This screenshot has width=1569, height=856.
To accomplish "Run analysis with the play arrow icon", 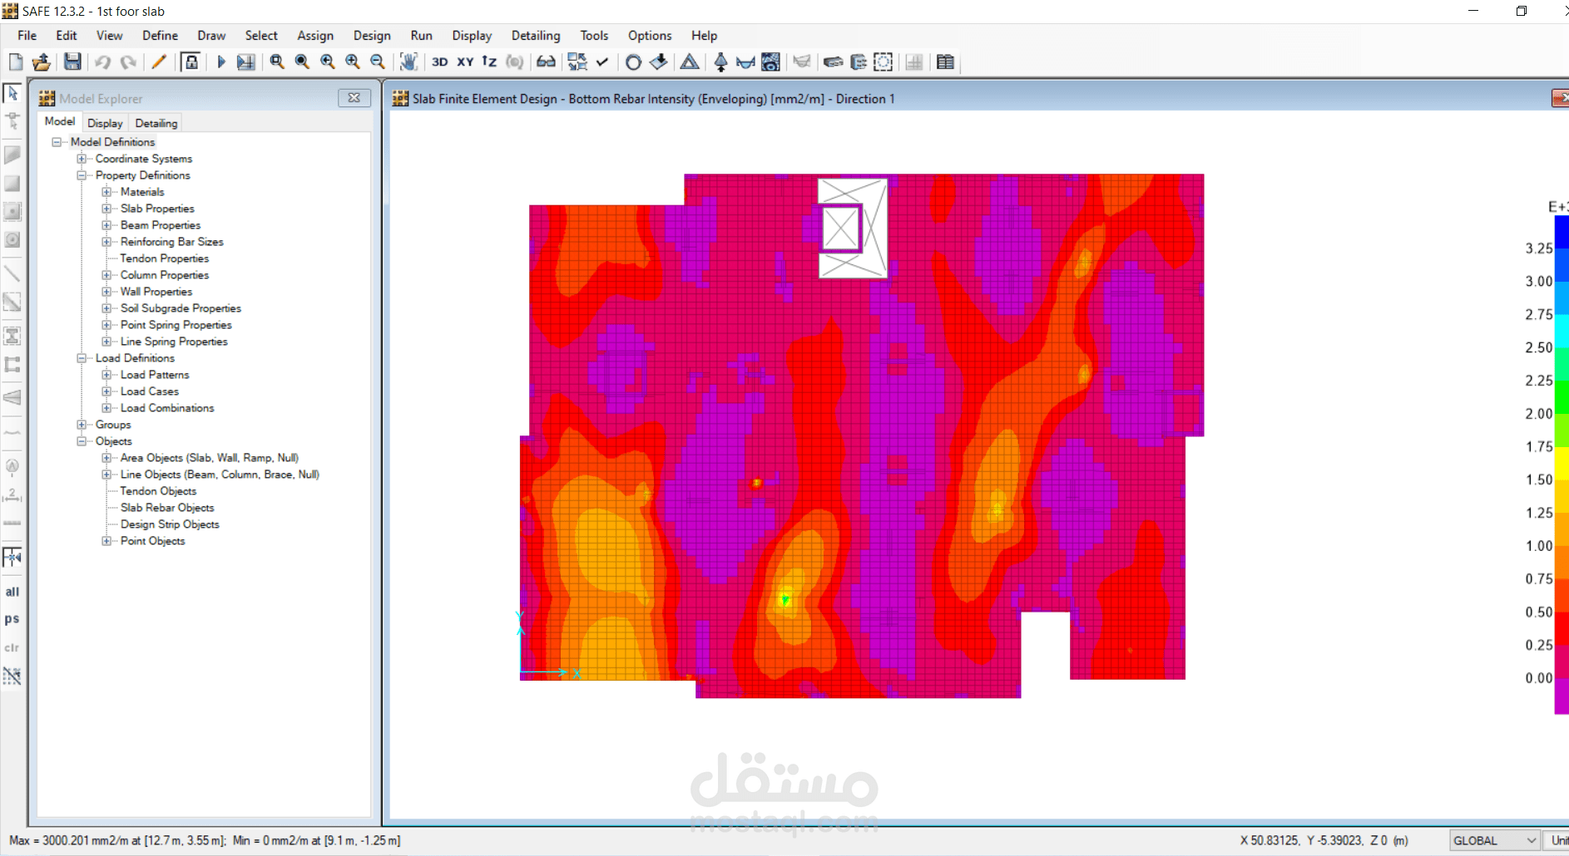I will tap(221, 62).
